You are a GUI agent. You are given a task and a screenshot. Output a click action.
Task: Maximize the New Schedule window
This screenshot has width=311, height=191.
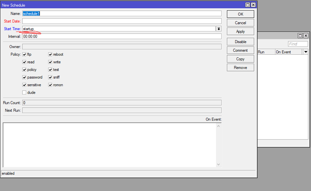[x=248, y=5]
